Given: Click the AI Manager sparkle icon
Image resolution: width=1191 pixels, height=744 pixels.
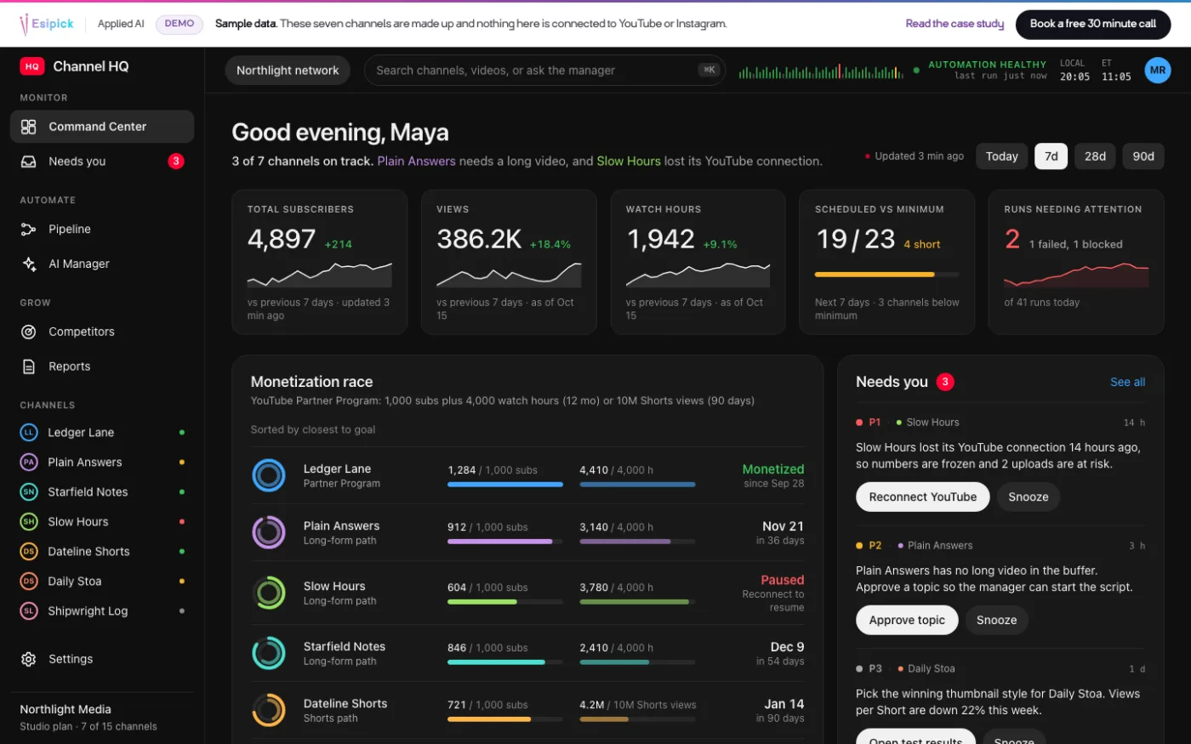Looking at the screenshot, I should pyautogui.click(x=28, y=264).
